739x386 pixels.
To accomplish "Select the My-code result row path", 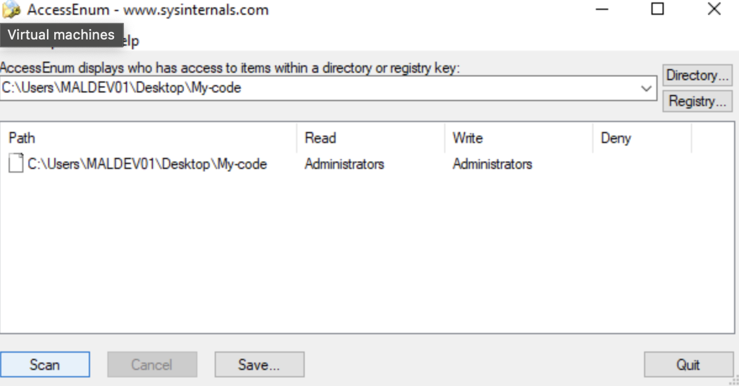I will click(x=147, y=164).
